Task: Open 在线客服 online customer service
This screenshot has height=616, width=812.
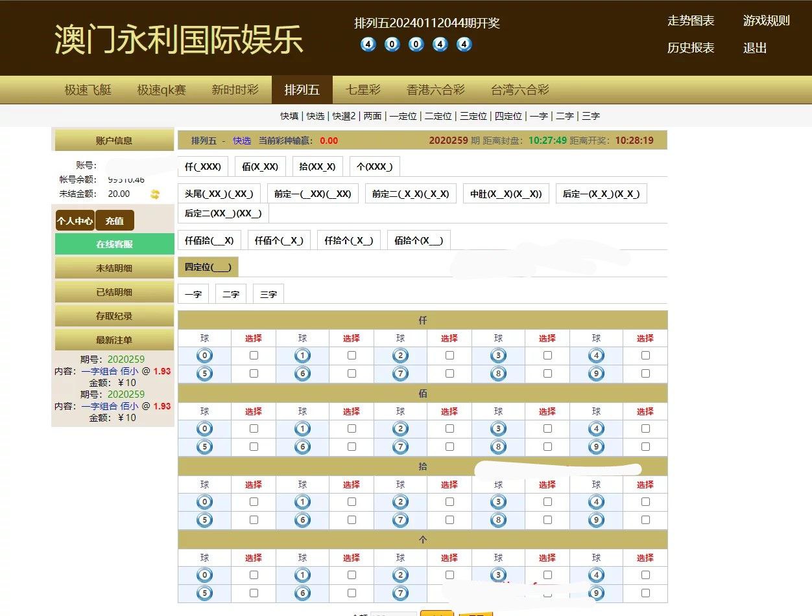Action: tap(115, 244)
